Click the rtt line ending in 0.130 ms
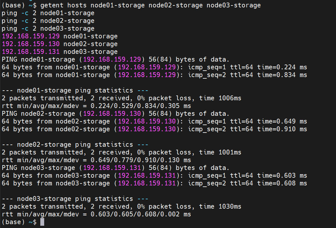 tap(96, 160)
